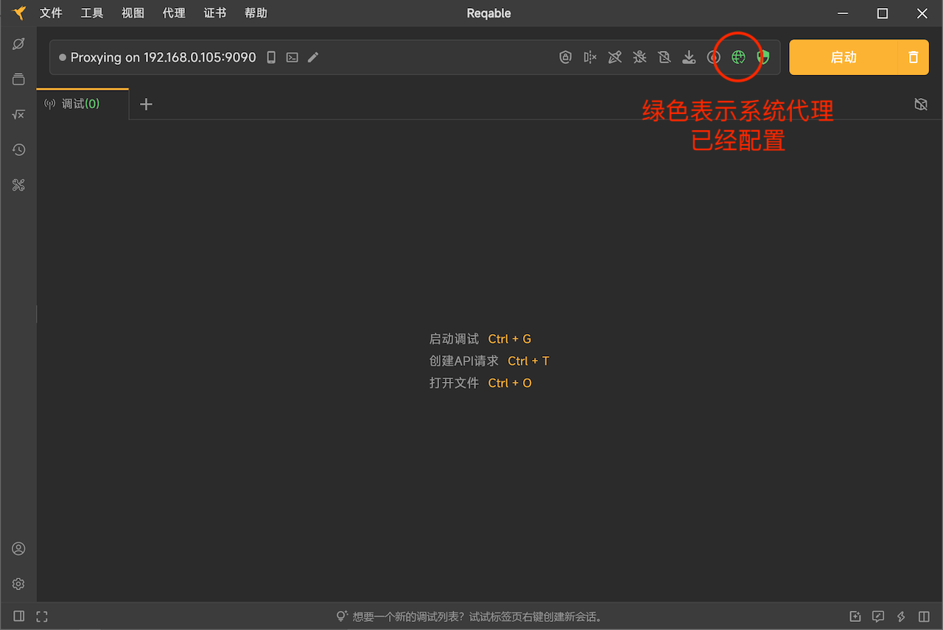Open the 文件 menu
Image resolution: width=943 pixels, height=630 pixels.
point(51,13)
